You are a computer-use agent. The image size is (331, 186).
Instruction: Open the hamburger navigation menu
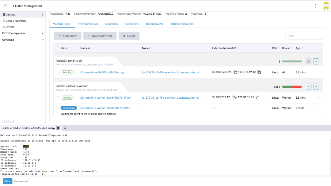(x=5, y=6)
